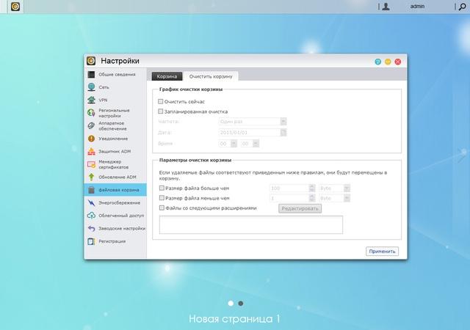Open the hours time dropdown
Image resolution: width=470 pixels, height=330 pixels.
click(x=228, y=144)
